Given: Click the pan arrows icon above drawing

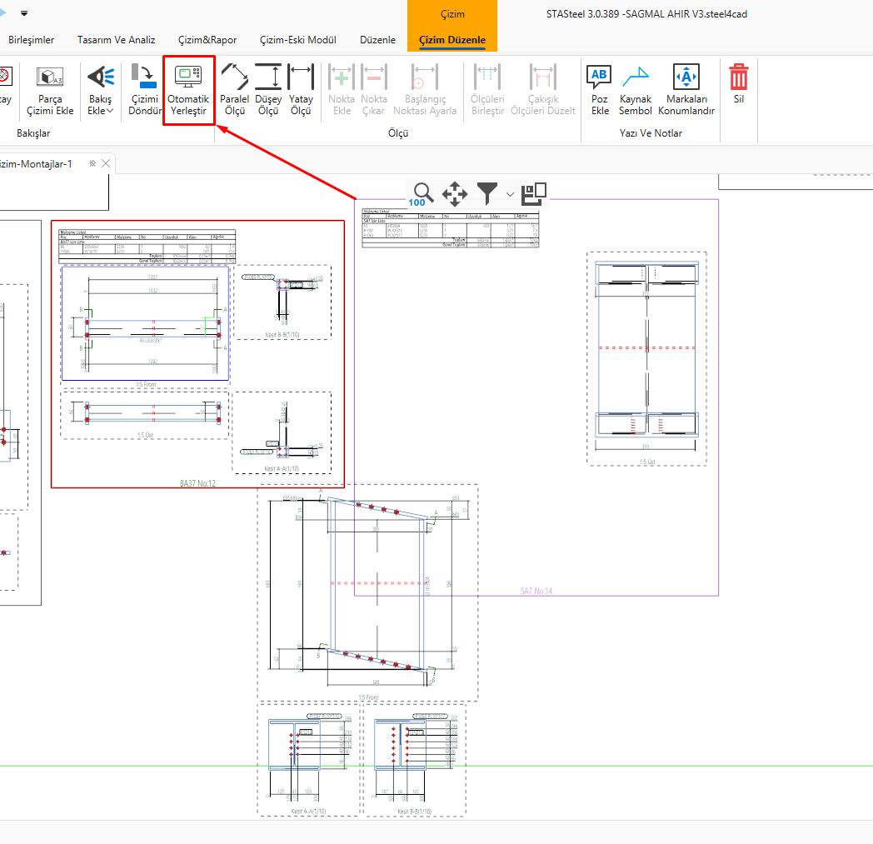Looking at the screenshot, I should (x=455, y=195).
